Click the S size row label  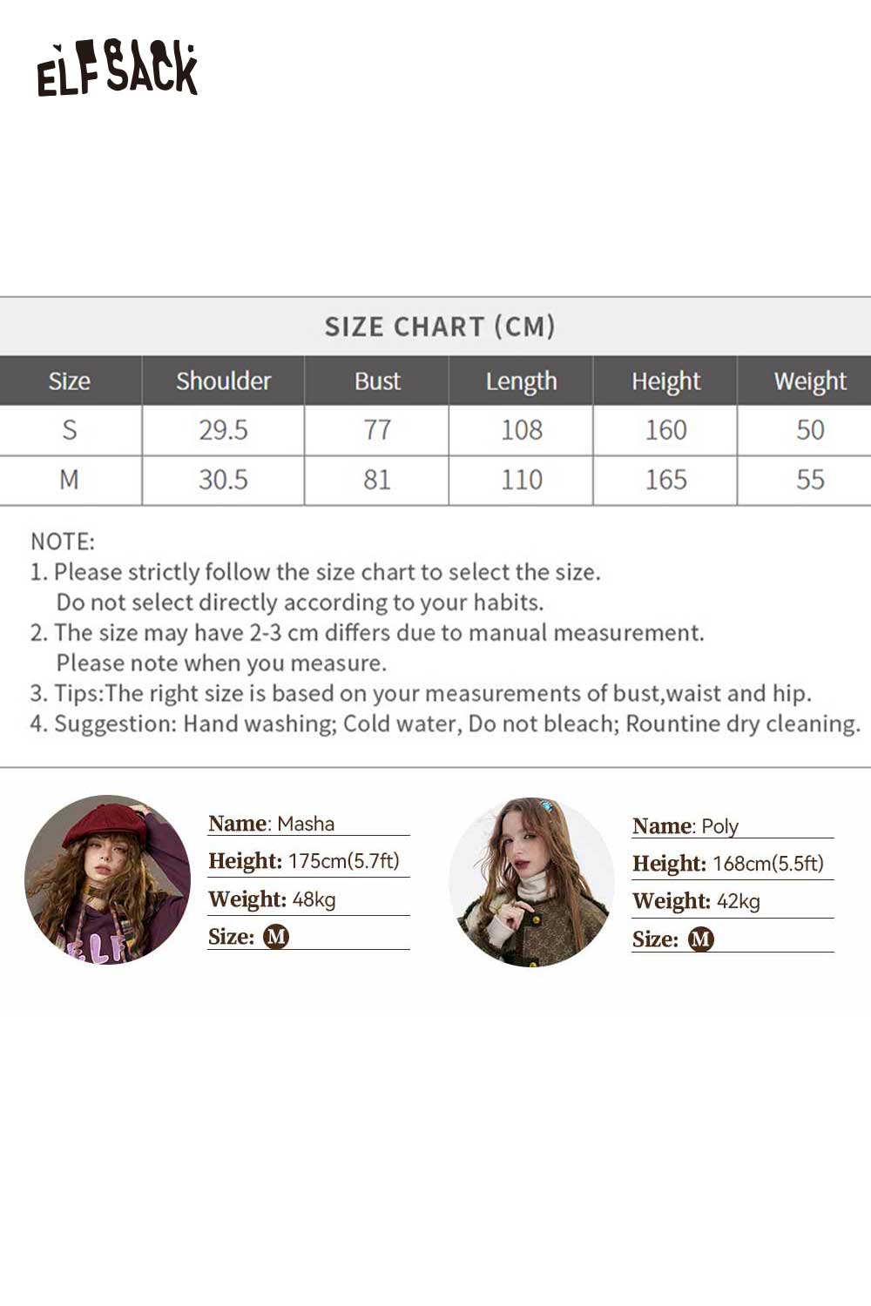point(70,430)
